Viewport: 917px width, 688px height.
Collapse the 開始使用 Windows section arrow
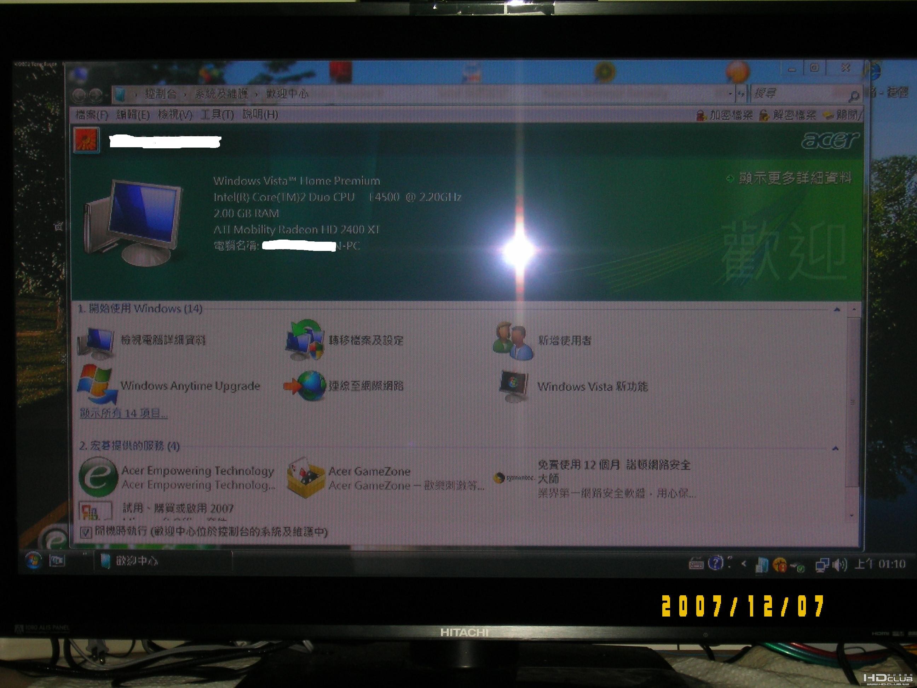tap(837, 309)
